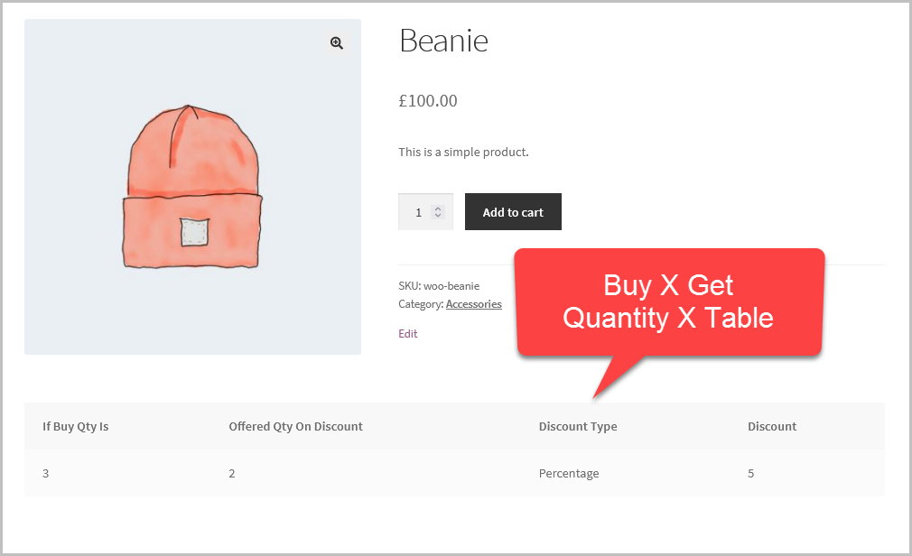Click the 'Percentage' value in the discount table

(569, 473)
